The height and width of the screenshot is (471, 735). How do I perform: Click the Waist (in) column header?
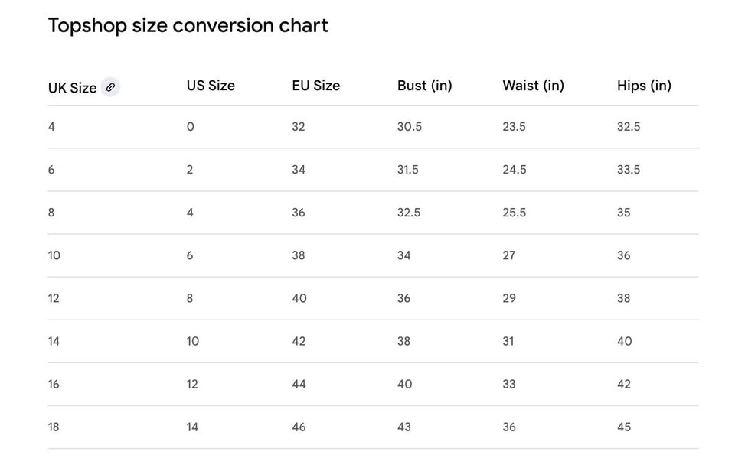(x=533, y=86)
